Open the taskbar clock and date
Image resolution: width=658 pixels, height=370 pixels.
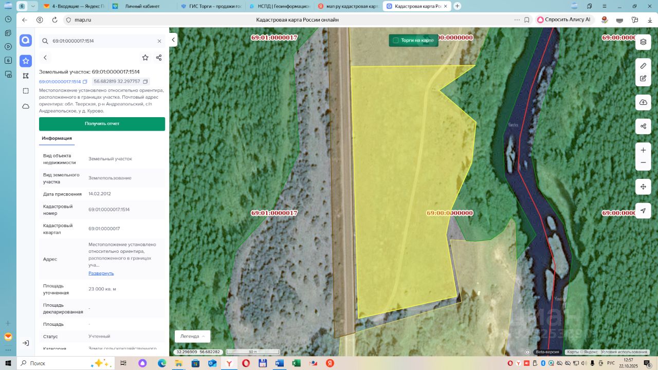tap(628, 363)
